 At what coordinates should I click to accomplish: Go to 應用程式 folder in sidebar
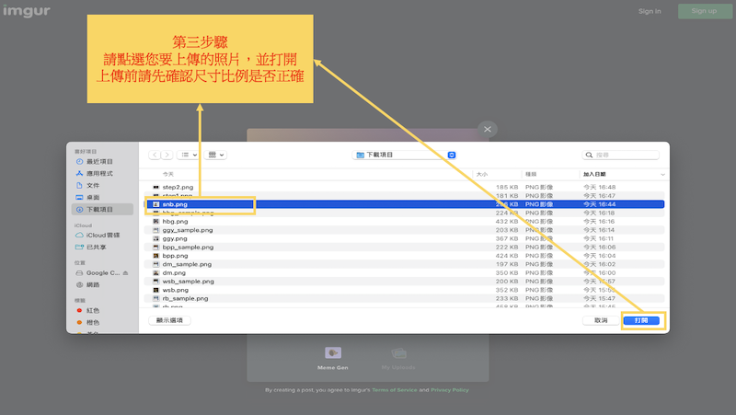pyautogui.click(x=99, y=173)
